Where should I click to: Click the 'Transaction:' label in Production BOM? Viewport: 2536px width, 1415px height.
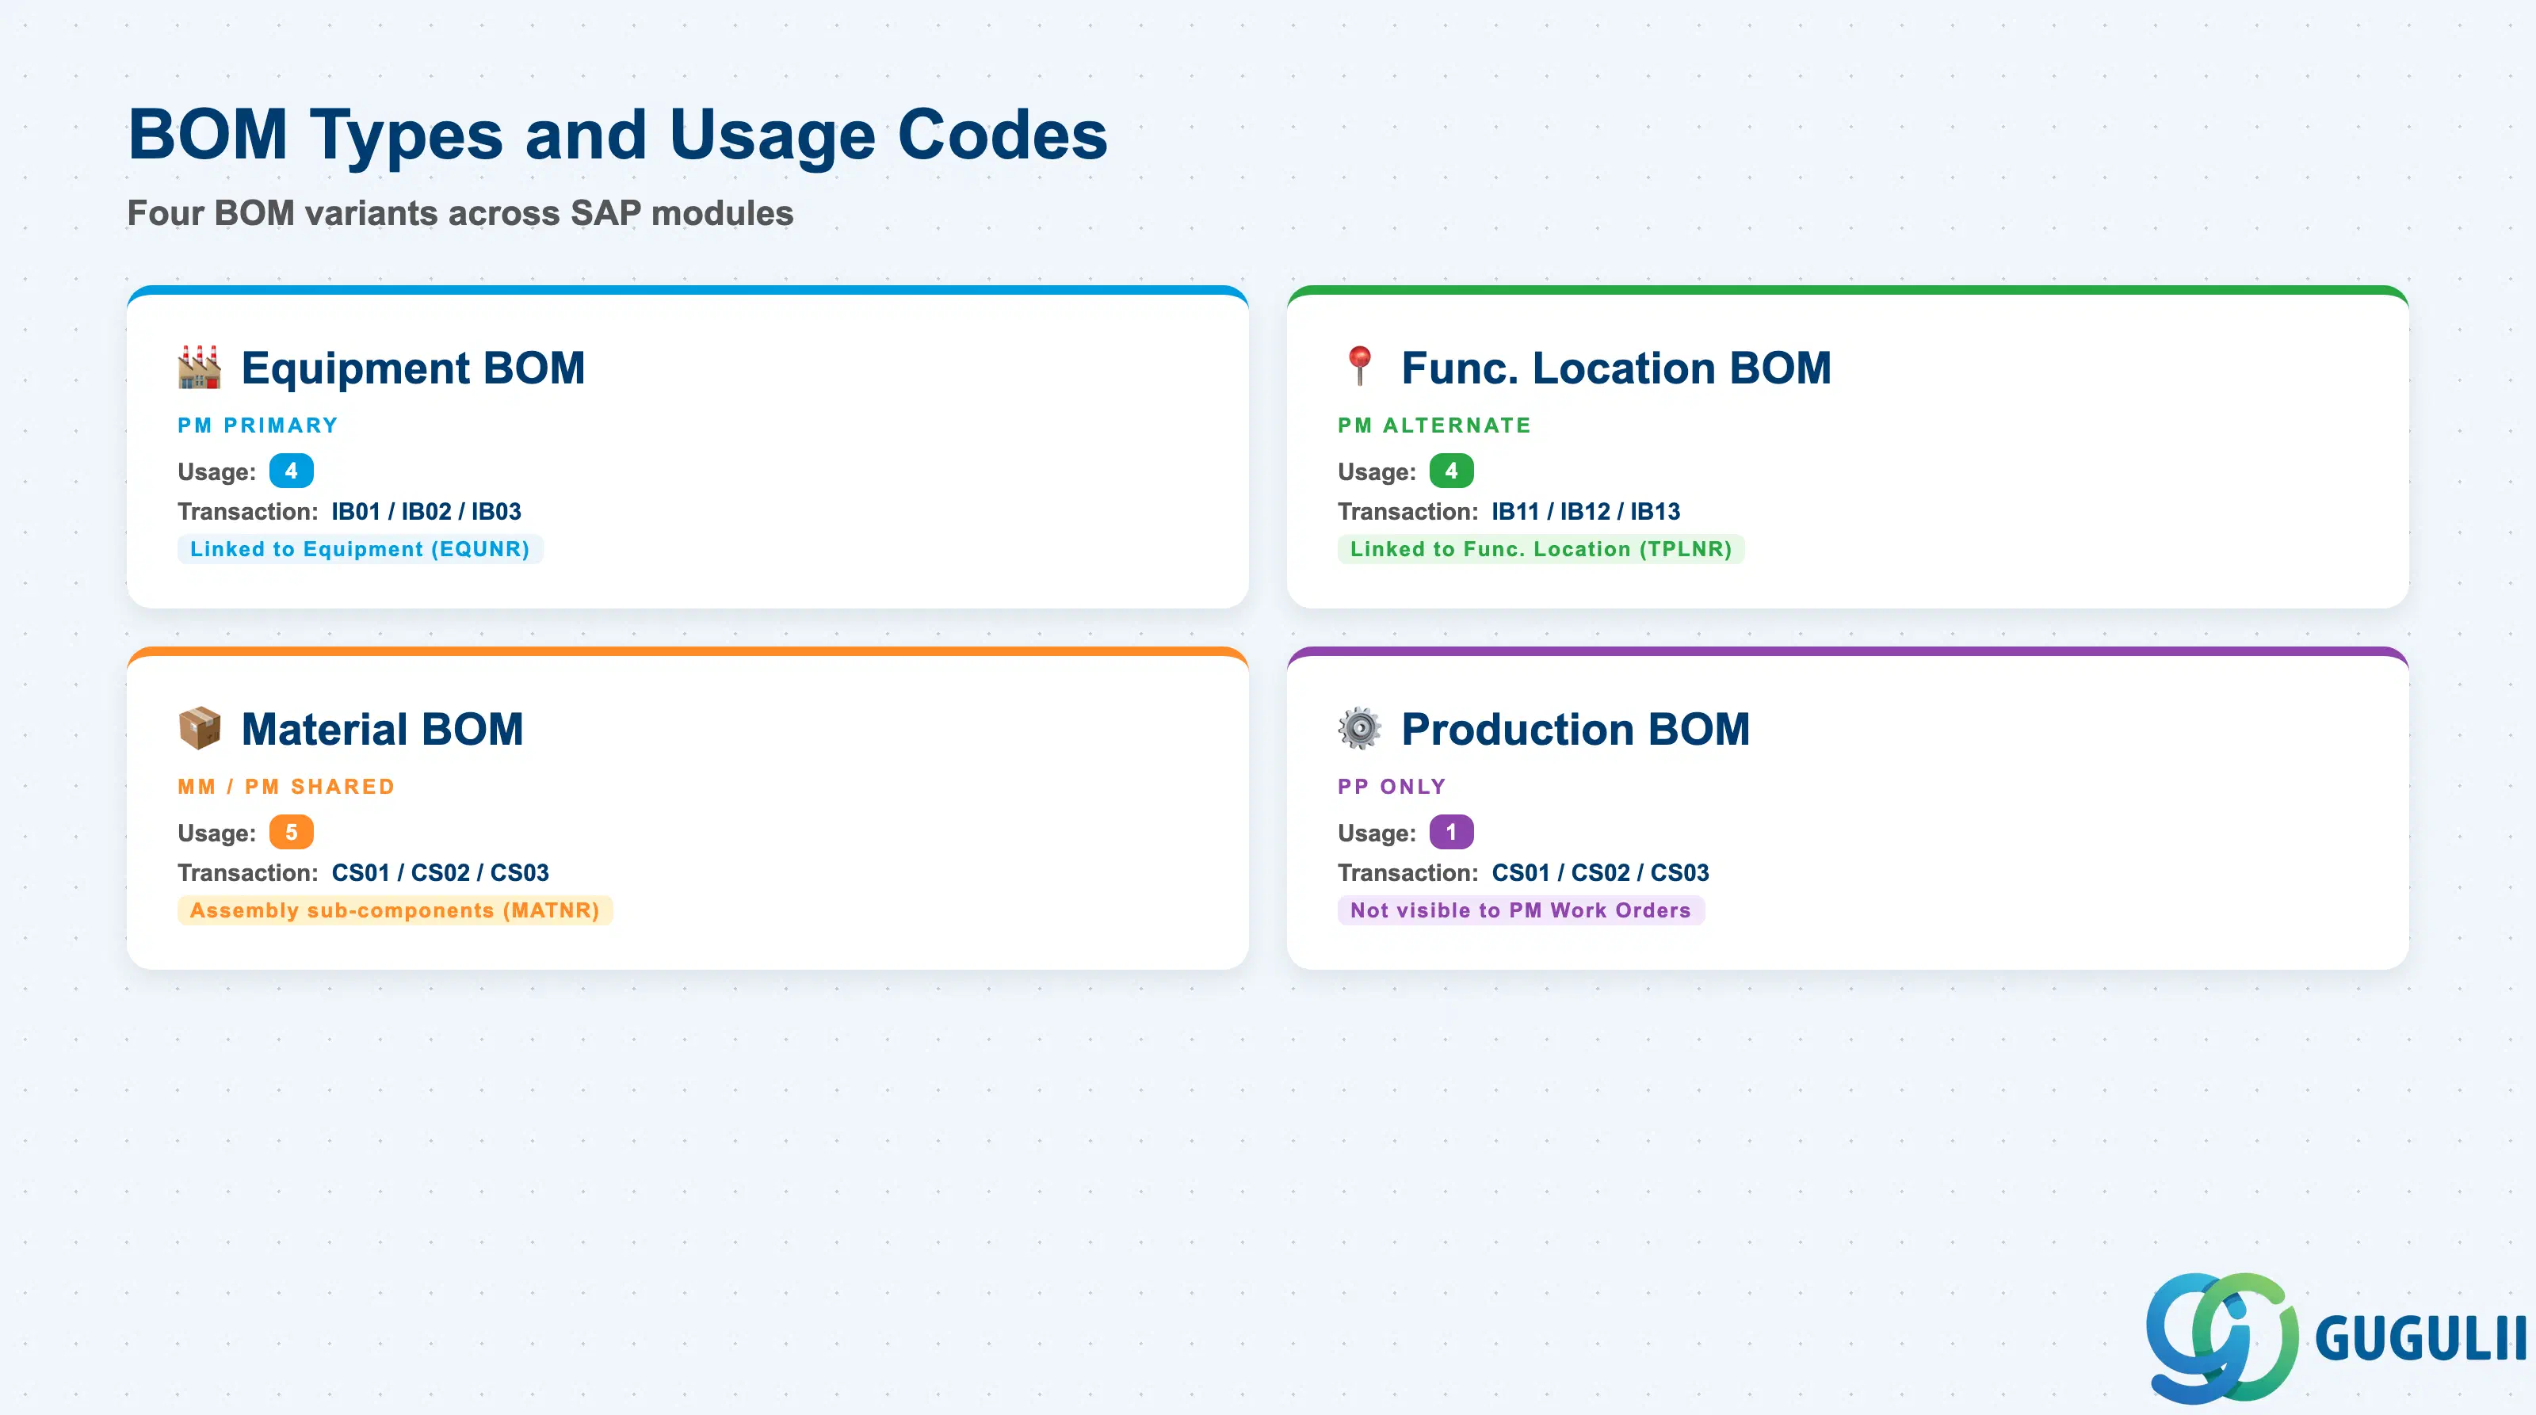(1407, 873)
